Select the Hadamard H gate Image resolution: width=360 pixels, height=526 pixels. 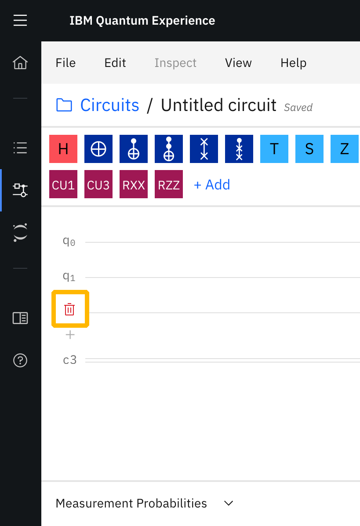(x=63, y=149)
